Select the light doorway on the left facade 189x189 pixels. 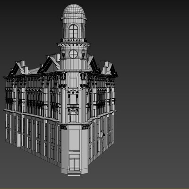[19, 140]
